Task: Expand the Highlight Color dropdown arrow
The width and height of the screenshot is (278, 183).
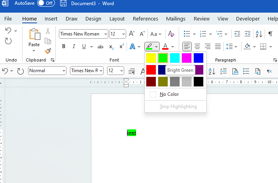Action: 156,47
